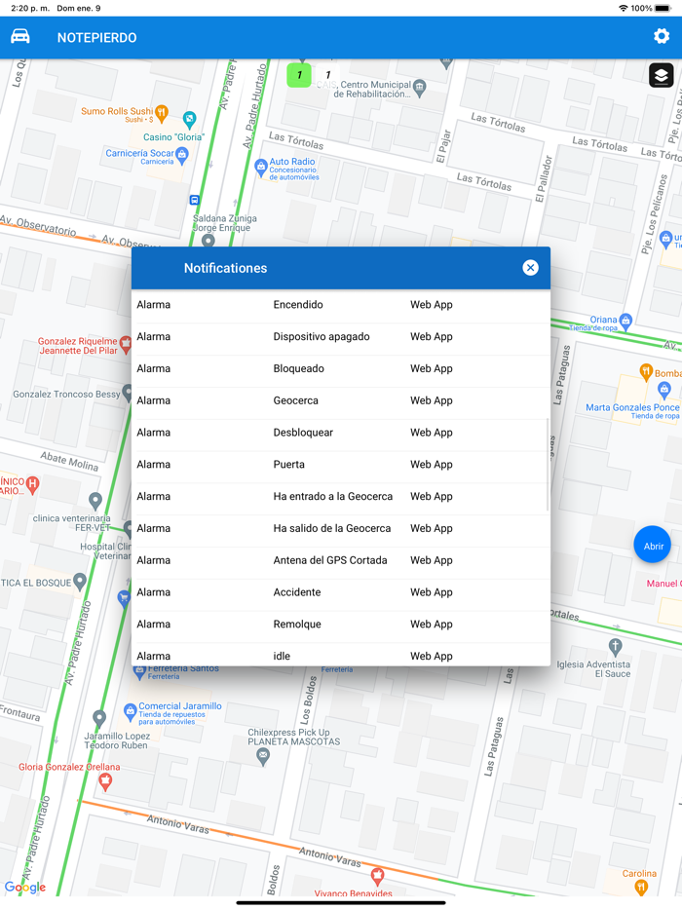Select the Gonzalez Riquelme Jeannette pin
Image resolution: width=682 pixels, height=910 pixels.
126,346
